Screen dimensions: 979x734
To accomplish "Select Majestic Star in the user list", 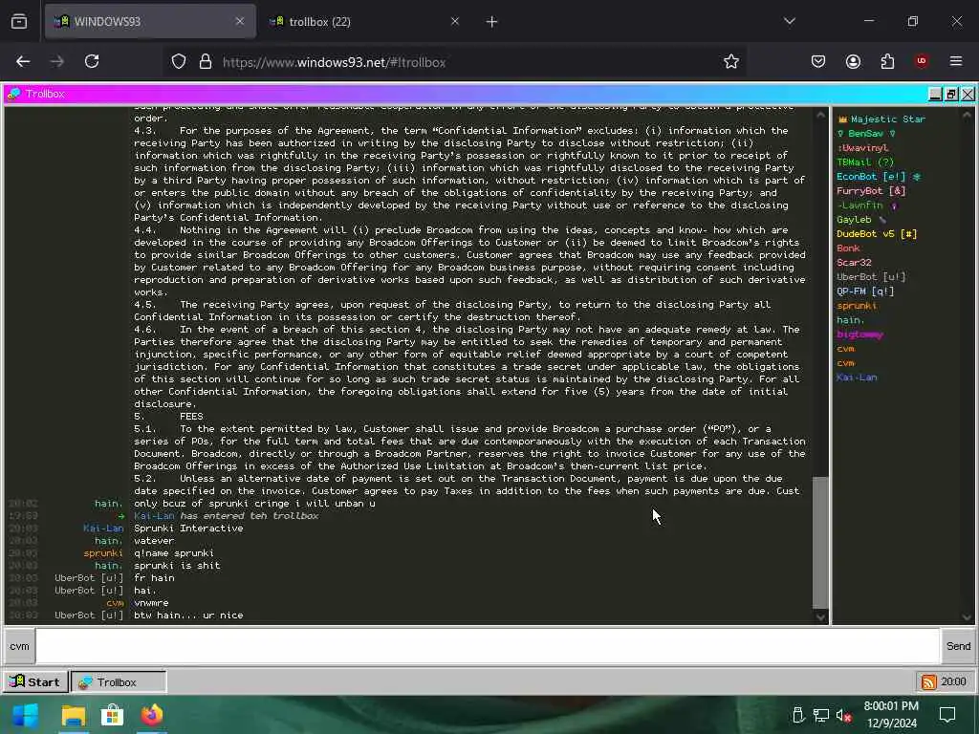I will (888, 119).
